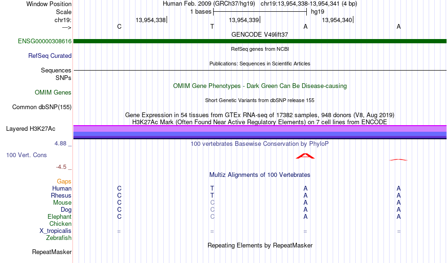
Task: Click the ENSG00000308616 gene label
Action: coord(45,41)
